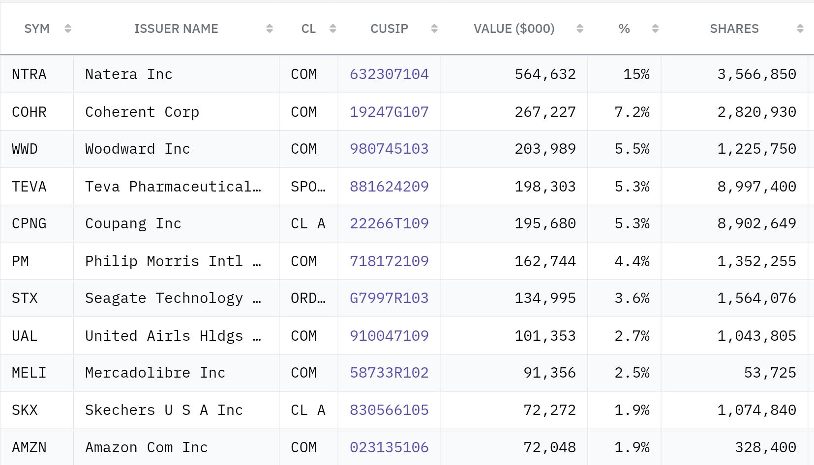
Task: Sort by the ISSUER NAME column sort icon
Action: pyautogui.click(x=270, y=29)
